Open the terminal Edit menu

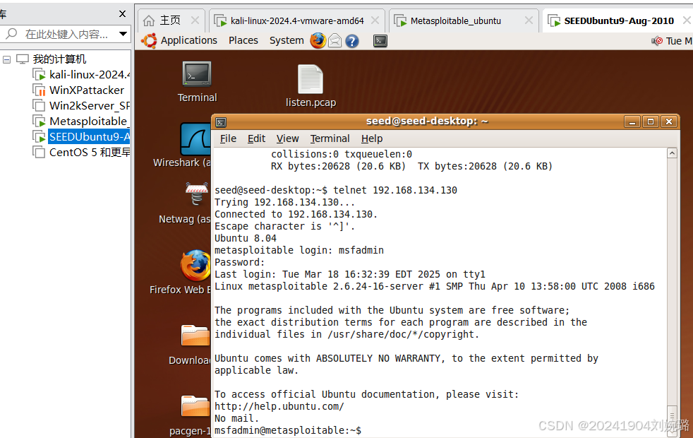pos(256,138)
